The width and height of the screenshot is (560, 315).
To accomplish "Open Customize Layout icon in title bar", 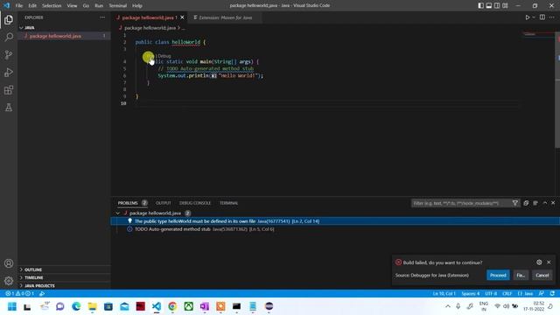I will (x=505, y=5).
